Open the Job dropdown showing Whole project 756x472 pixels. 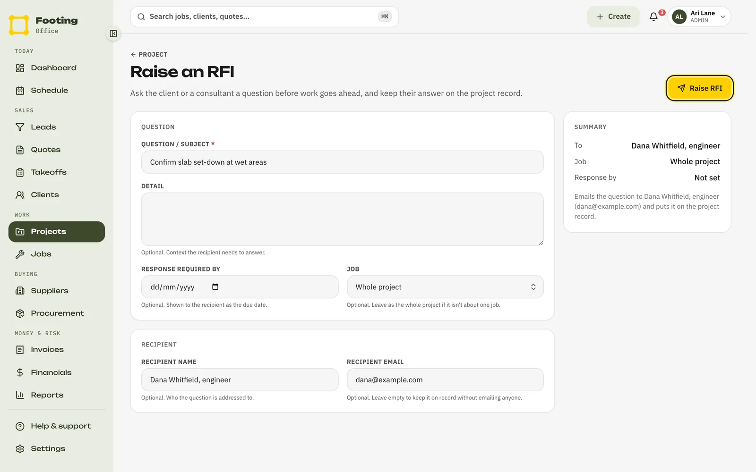point(445,287)
